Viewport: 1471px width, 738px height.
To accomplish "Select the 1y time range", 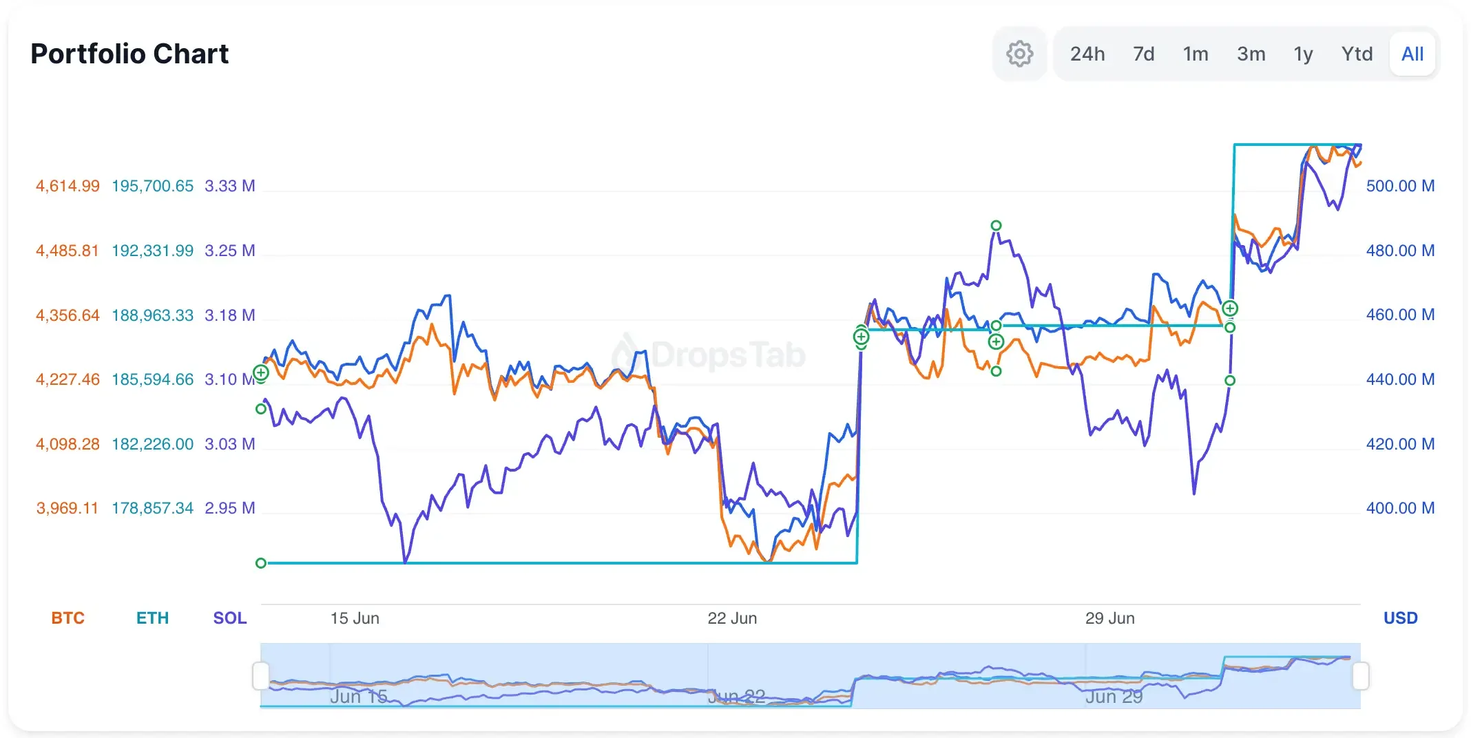I will click(1303, 54).
